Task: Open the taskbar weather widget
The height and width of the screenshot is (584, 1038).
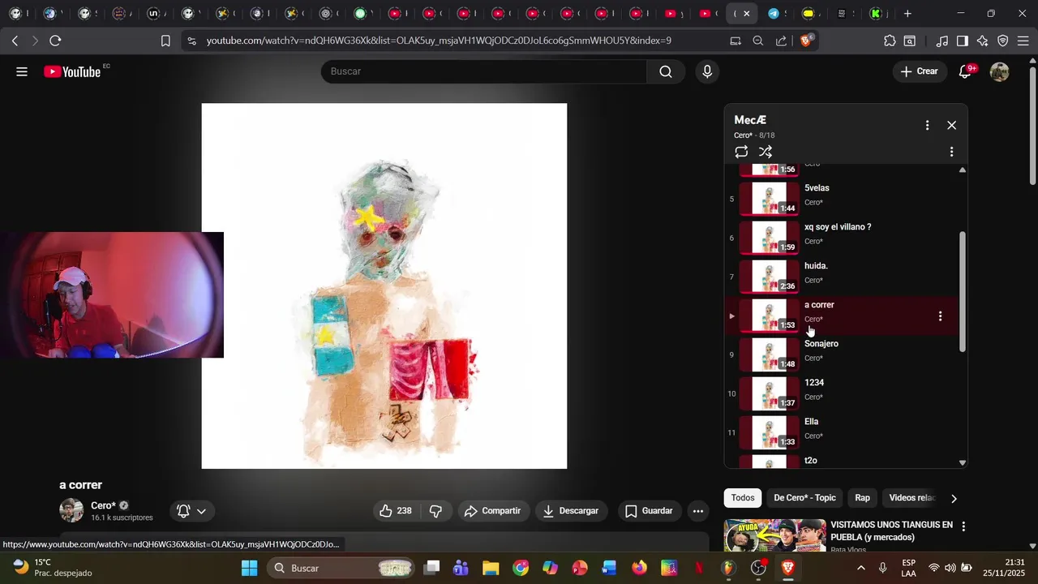Action: (x=53, y=568)
